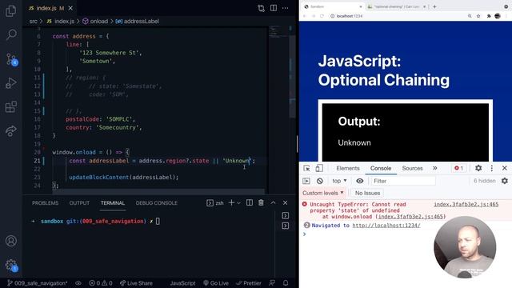
Task: Close the index.js editor tab
Action: pos(70,8)
